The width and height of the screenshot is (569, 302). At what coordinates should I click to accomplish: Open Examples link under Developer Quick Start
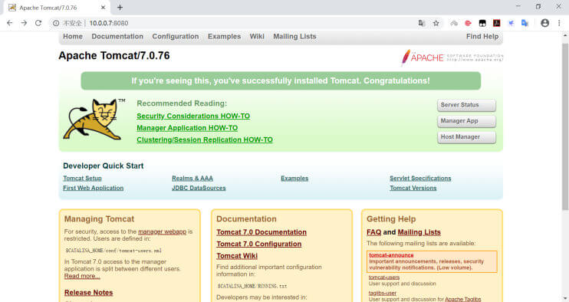[294, 179]
